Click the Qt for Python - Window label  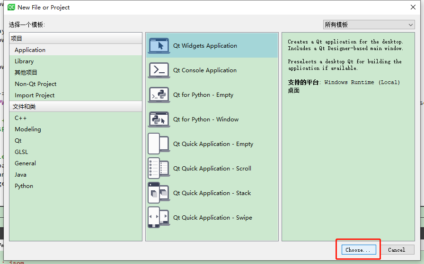[206, 119]
